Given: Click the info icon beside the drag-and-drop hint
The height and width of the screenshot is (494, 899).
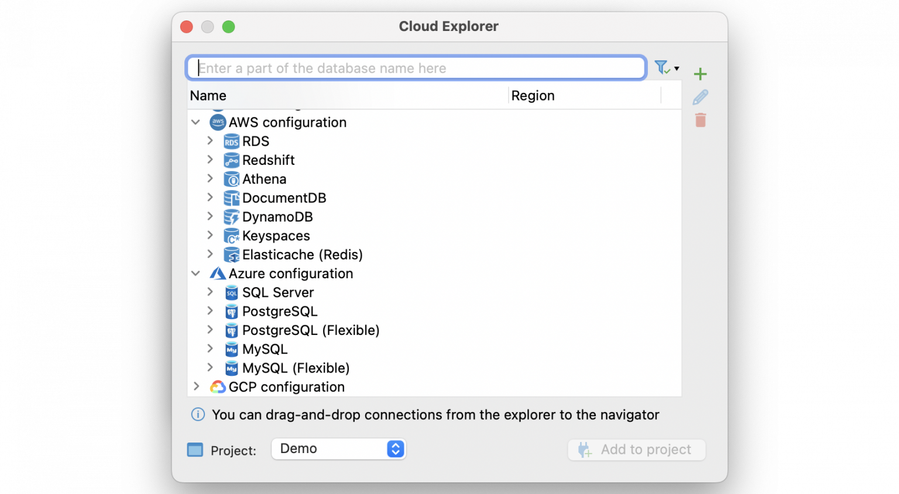Looking at the screenshot, I should 197,414.
